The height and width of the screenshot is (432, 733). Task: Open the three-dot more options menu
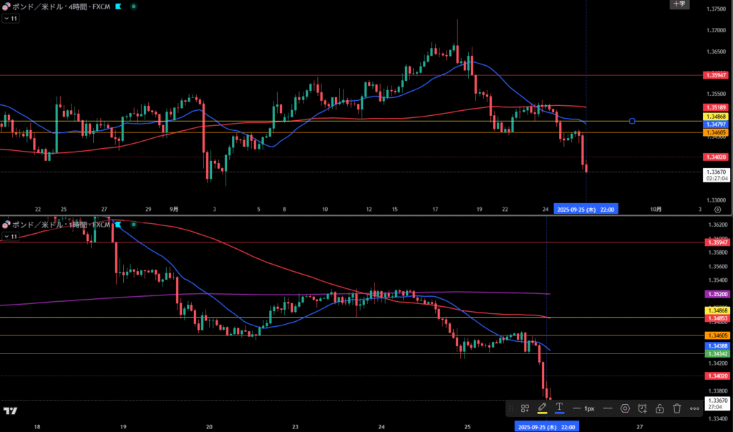694,408
